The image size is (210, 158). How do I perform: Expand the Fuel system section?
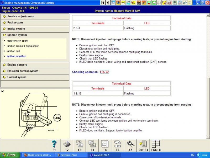tap(35, 23)
